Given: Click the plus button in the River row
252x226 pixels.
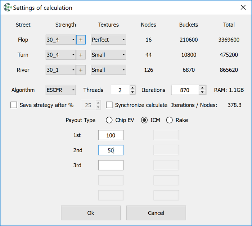Looking at the screenshot, I should (81, 70).
